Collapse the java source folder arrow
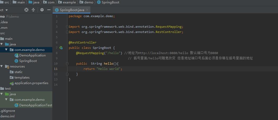This screenshot has height=120, width=278. [2, 44]
